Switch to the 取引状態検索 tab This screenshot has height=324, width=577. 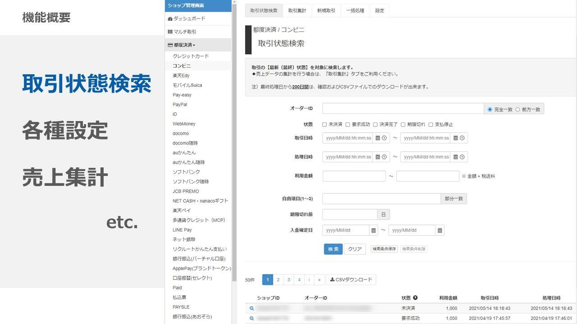coord(264,11)
